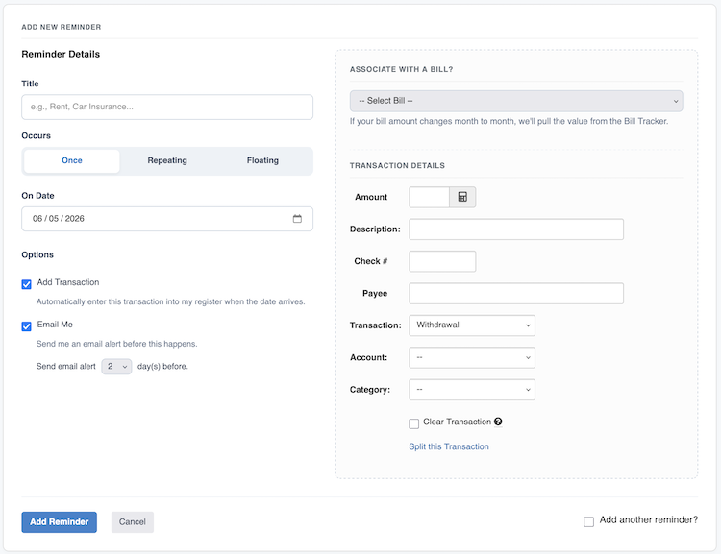This screenshot has height=554, width=721.
Task: Focus the Title input field
Action: pyautogui.click(x=167, y=107)
